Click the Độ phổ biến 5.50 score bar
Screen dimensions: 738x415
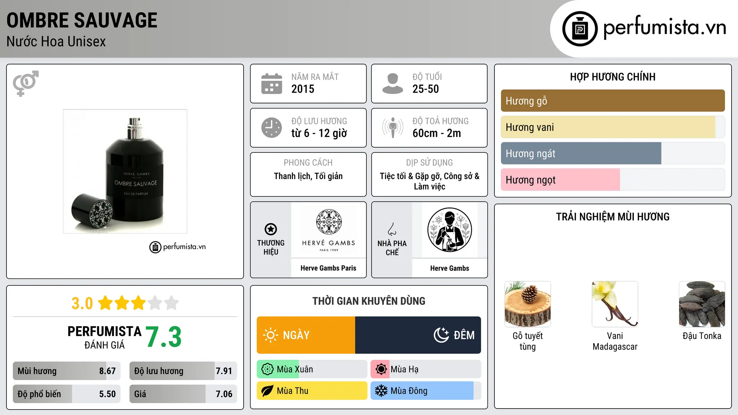click(67, 394)
